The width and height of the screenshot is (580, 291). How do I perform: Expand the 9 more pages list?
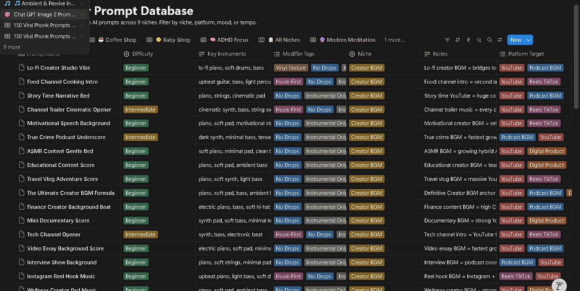12,47
